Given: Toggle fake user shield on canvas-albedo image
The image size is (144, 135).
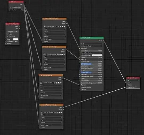Looking at the screenshot, I should [58, 26].
